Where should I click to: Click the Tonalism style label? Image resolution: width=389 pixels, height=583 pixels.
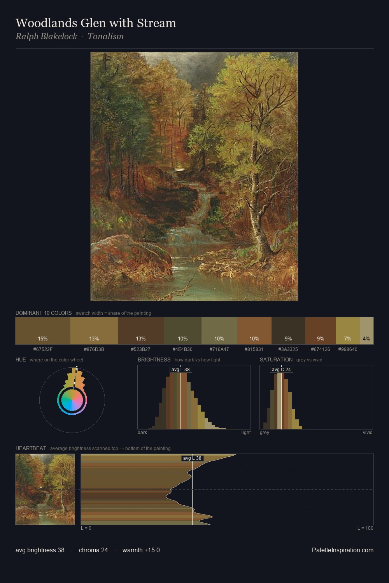(x=105, y=37)
